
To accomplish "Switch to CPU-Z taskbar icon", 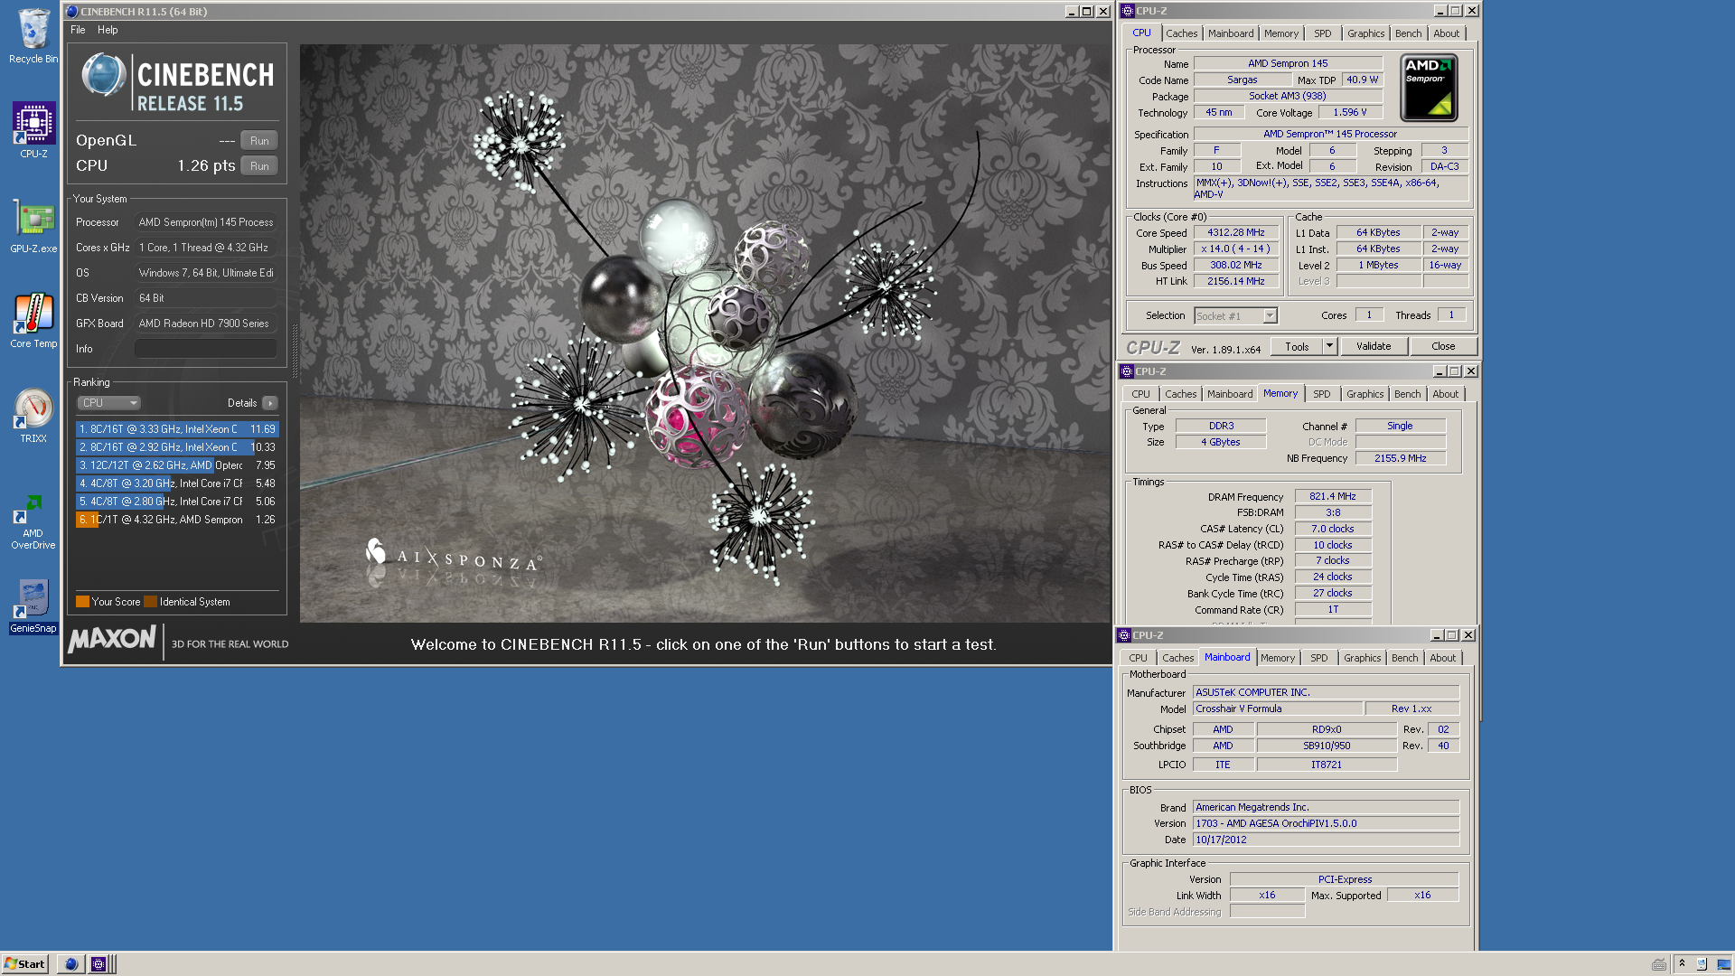I will tap(98, 964).
